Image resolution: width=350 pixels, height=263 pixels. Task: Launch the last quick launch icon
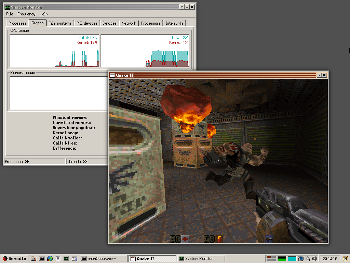[x=74, y=259]
